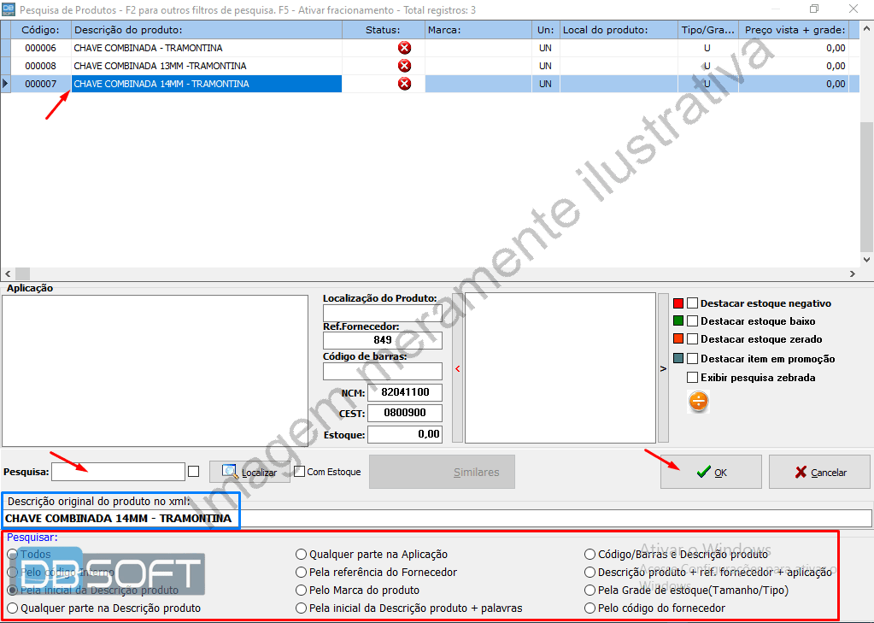Toggle Exibir pesquisa zebrada checkbox
This screenshot has height=623, width=874.
point(693,377)
